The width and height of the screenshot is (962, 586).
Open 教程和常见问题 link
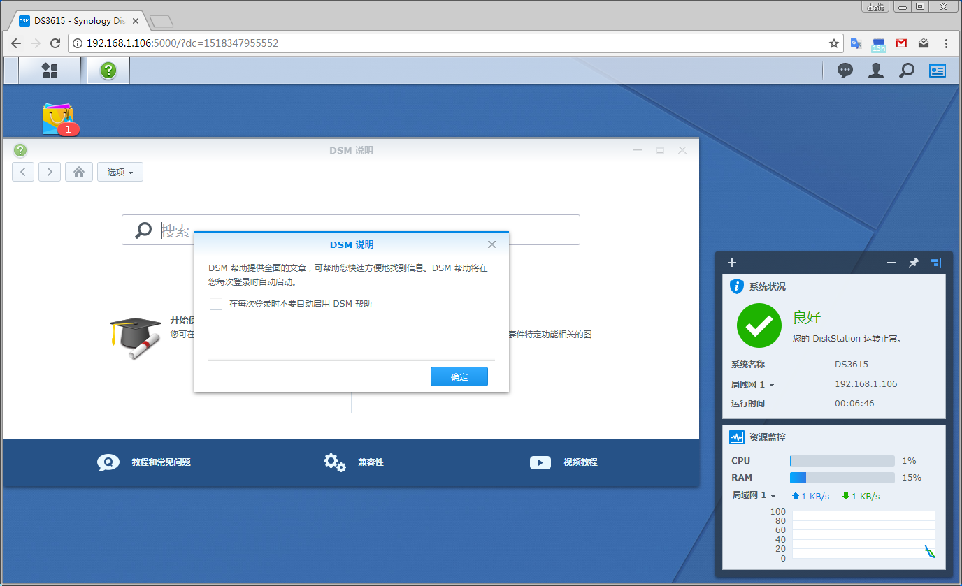[161, 462]
